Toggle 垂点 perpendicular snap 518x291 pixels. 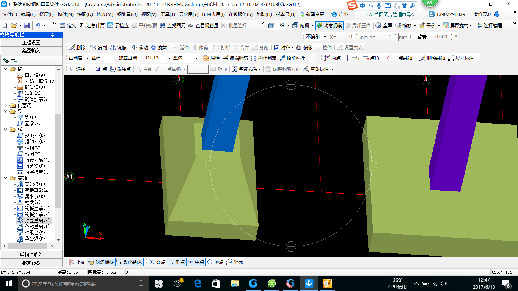(x=176, y=262)
